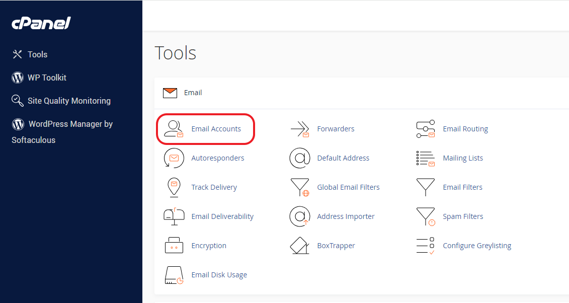Click the Track Delivery pin icon
This screenshot has height=303, width=569.
pos(174,187)
